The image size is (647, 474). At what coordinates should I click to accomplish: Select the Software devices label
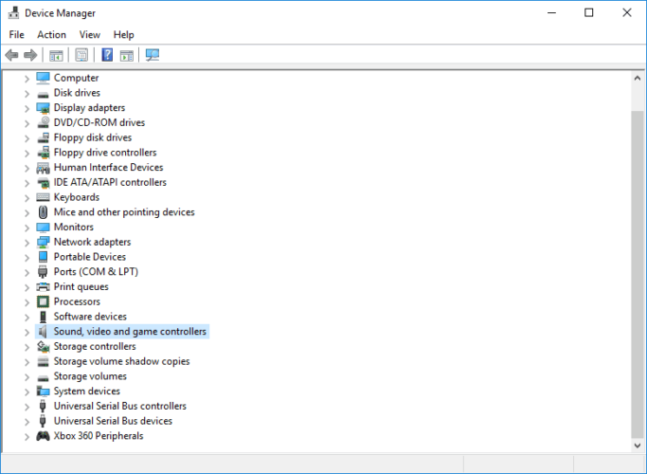point(90,317)
